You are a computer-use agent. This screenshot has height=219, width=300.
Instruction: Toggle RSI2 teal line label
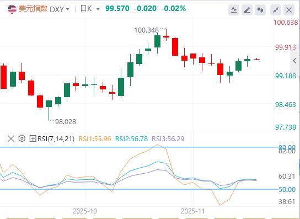point(131,138)
